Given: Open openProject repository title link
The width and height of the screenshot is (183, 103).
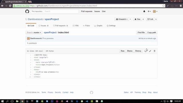Looking at the screenshot, I should point(52,19).
